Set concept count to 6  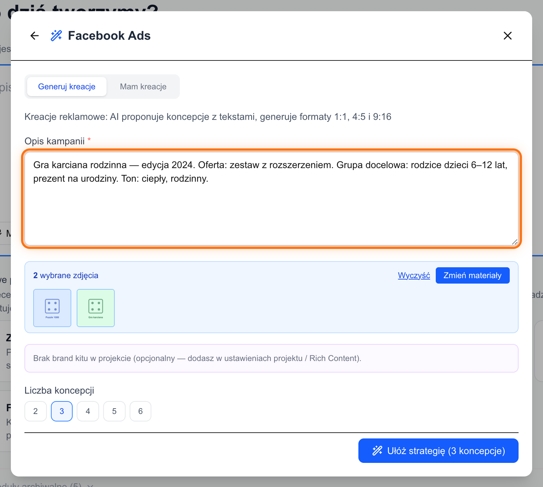coord(141,411)
